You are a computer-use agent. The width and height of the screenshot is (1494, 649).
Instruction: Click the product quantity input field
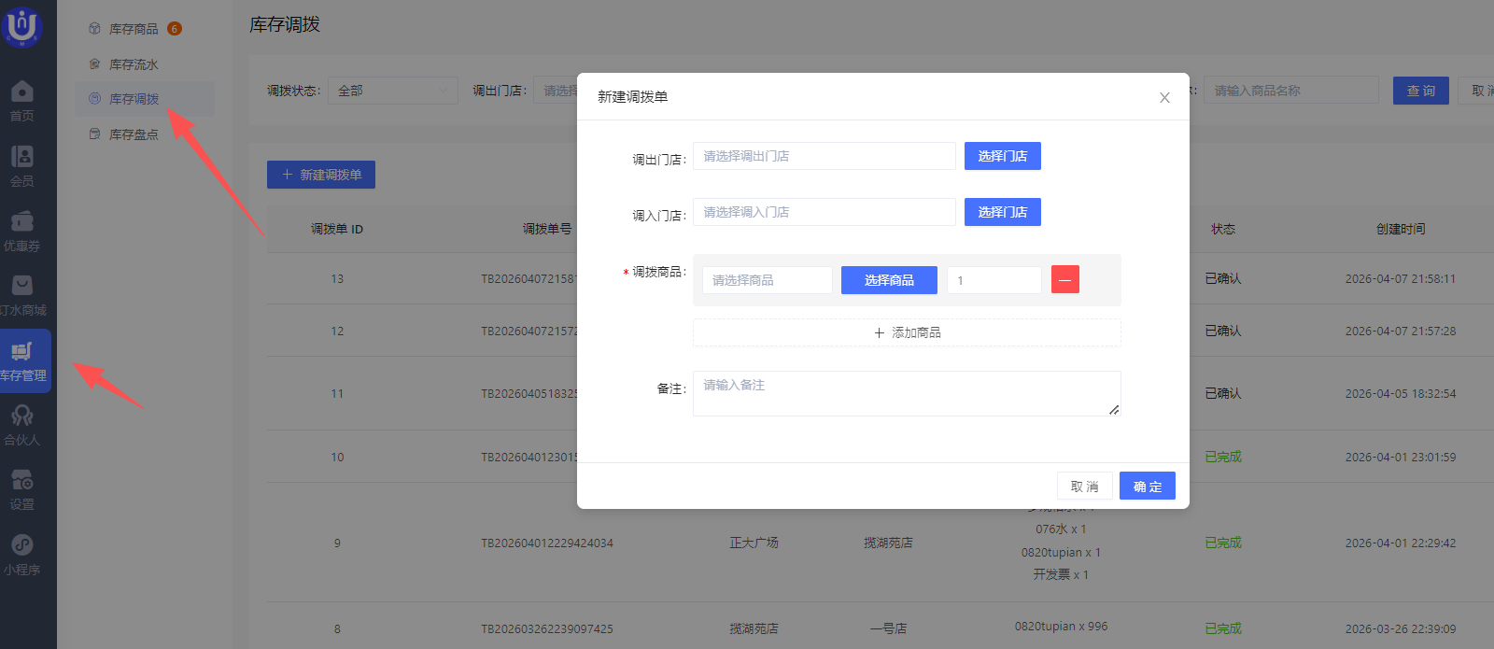(994, 280)
